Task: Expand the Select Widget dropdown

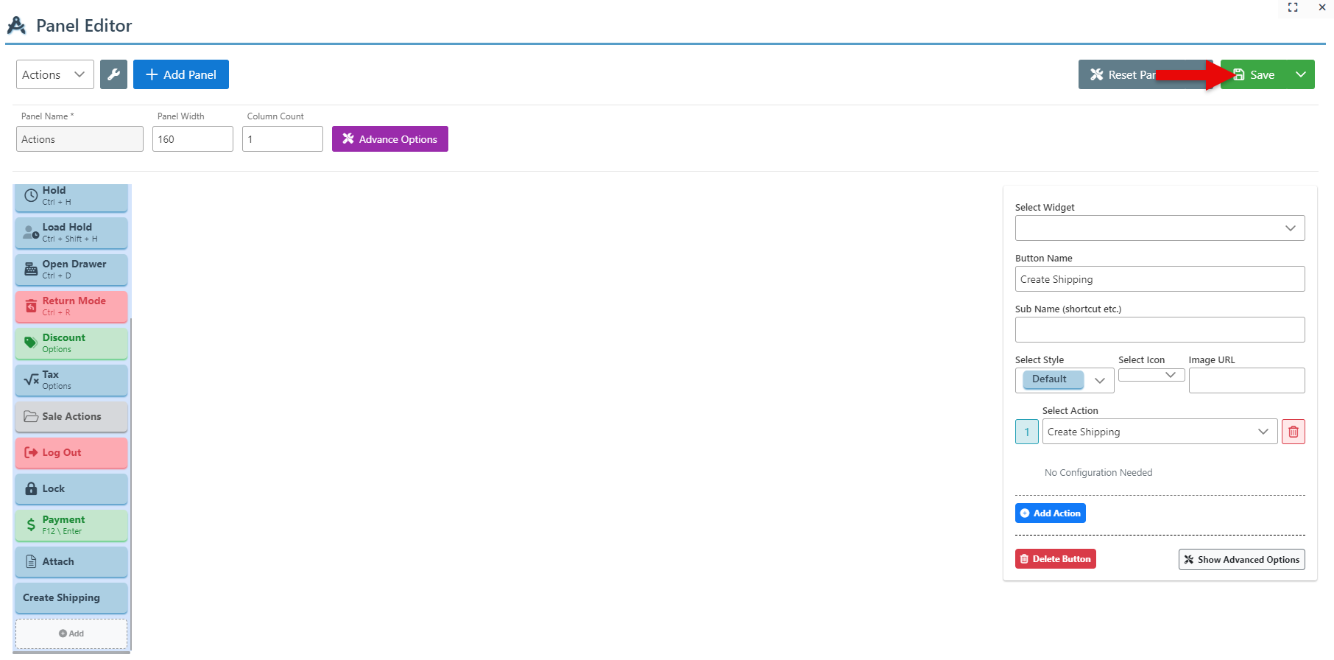Action: [1159, 228]
